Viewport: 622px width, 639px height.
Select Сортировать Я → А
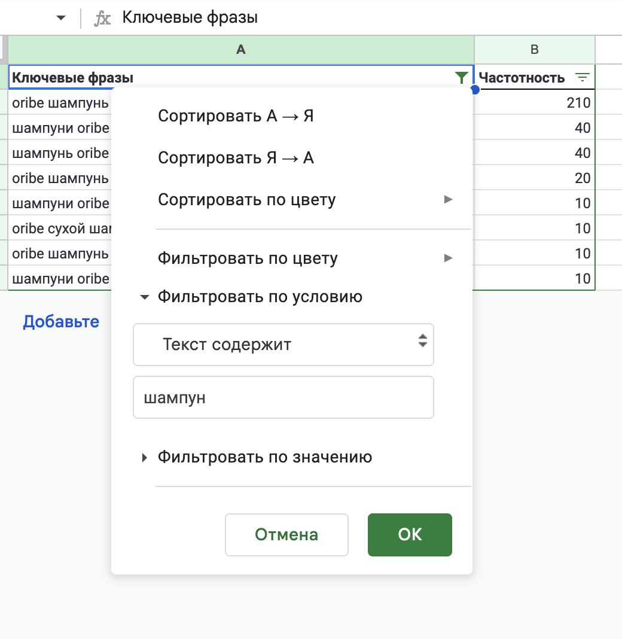coord(236,158)
